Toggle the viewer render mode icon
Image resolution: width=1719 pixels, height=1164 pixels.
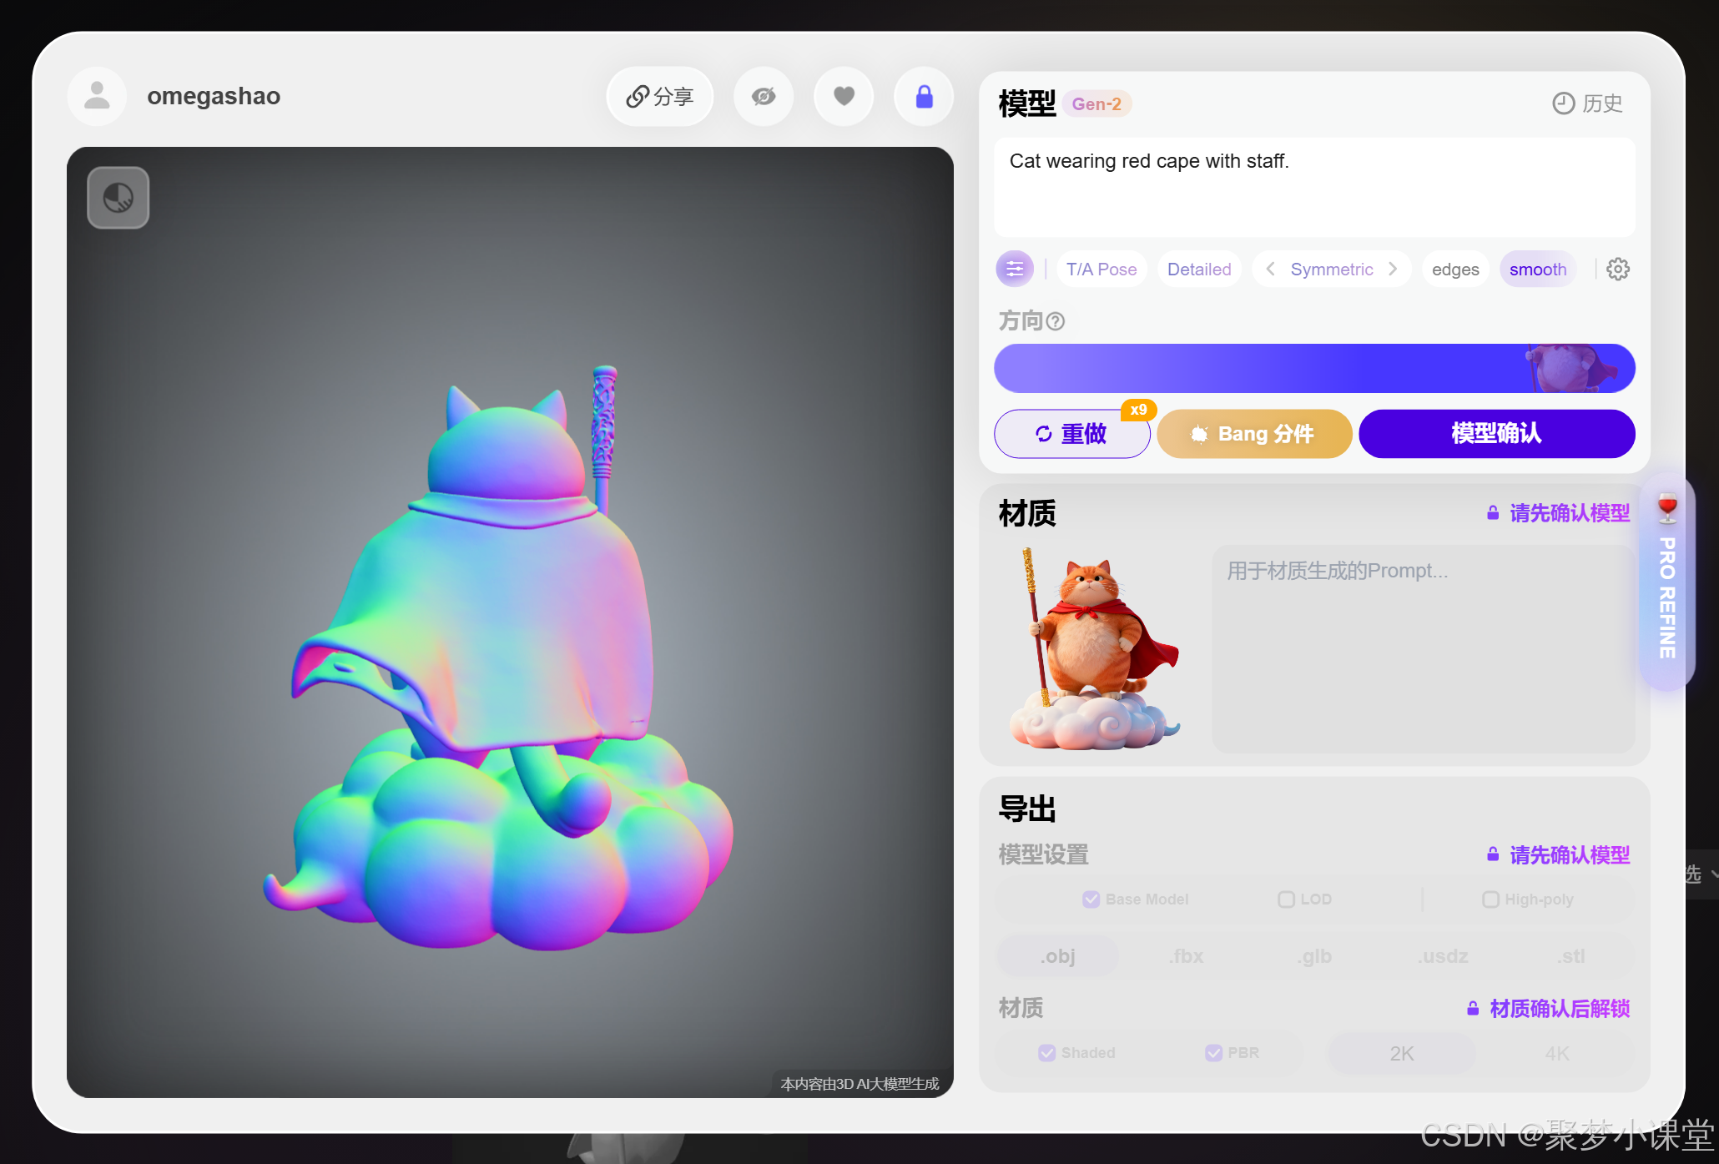[x=118, y=198]
